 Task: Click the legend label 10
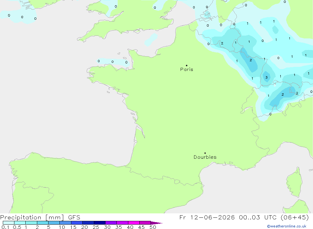pyautogui.click(x=62, y=227)
